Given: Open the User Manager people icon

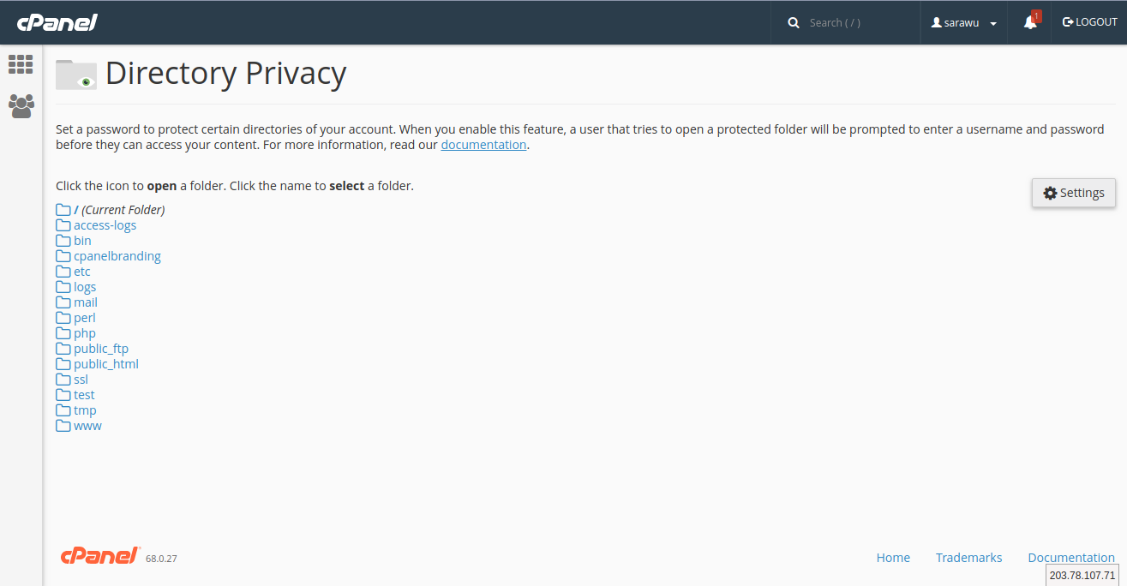Looking at the screenshot, I should point(21,106).
